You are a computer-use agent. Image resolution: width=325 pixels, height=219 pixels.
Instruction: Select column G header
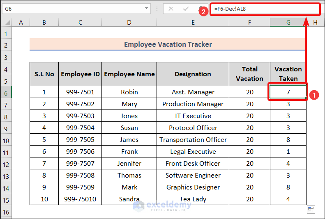[x=288, y=23]
